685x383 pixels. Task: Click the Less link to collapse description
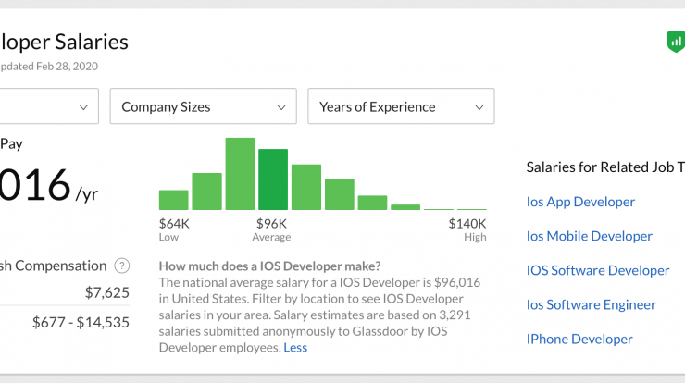[295, 348]
